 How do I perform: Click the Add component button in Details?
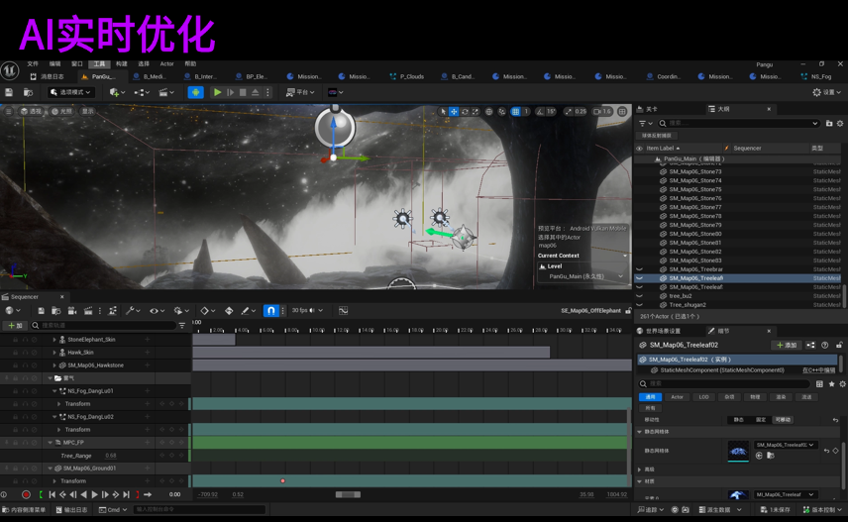pos(788,345)
